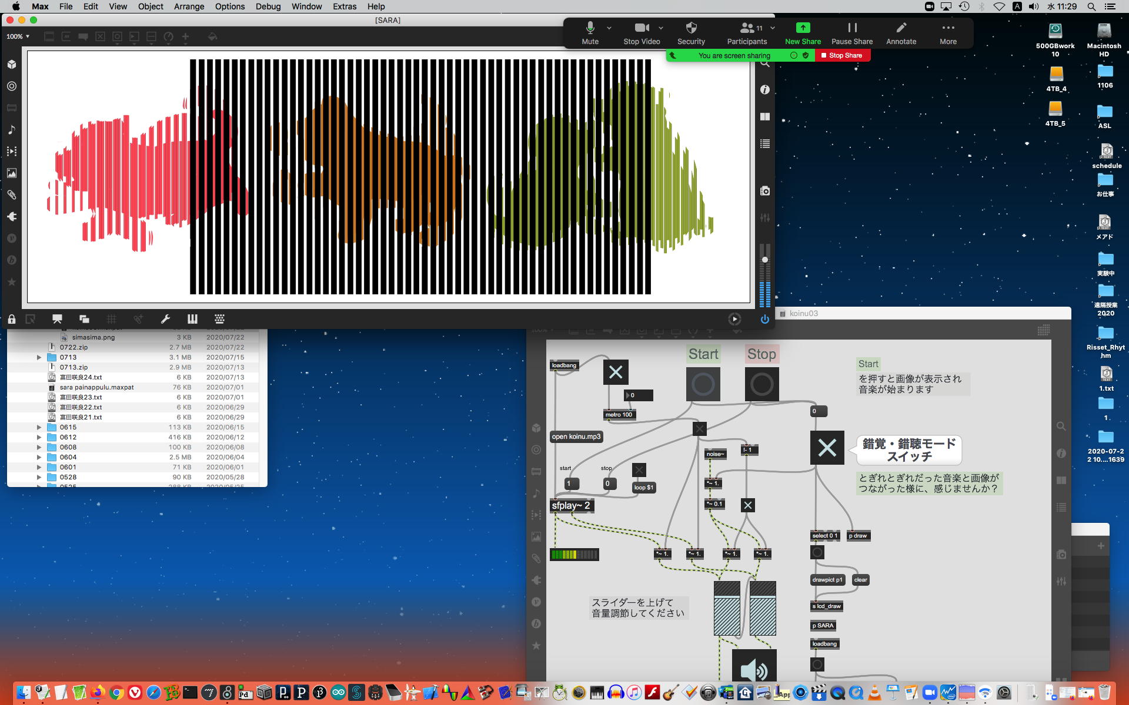Click the left volume gain slider

[727, 609]
